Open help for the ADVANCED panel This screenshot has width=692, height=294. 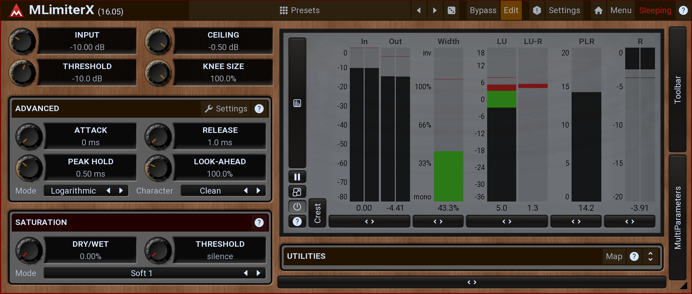(x=259, y=109)
